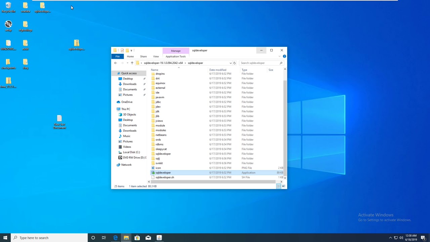Open the Windows Start menu
The image size is (430, 242).
[5, 238]
